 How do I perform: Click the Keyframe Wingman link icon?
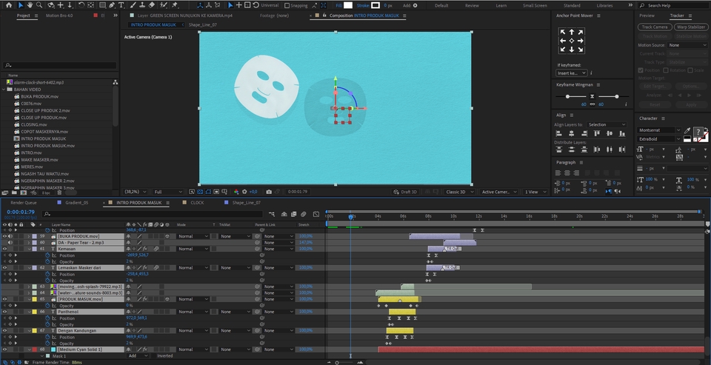point(592,104)
